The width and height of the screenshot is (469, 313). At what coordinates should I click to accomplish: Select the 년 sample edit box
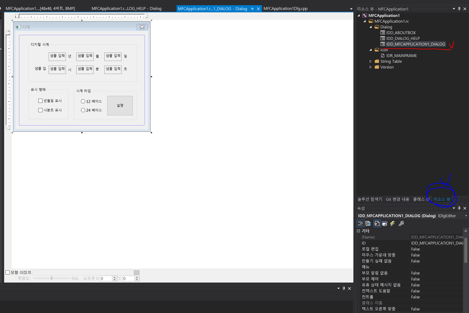click(x=57, y=57)
